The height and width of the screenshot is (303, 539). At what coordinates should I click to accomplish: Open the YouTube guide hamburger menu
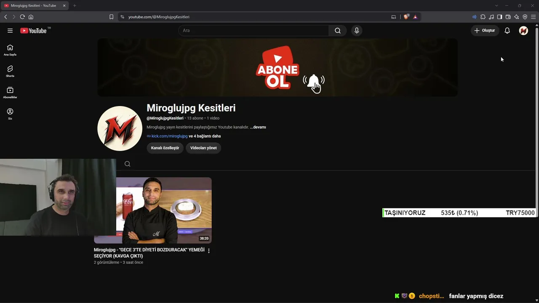click(10, 30)
